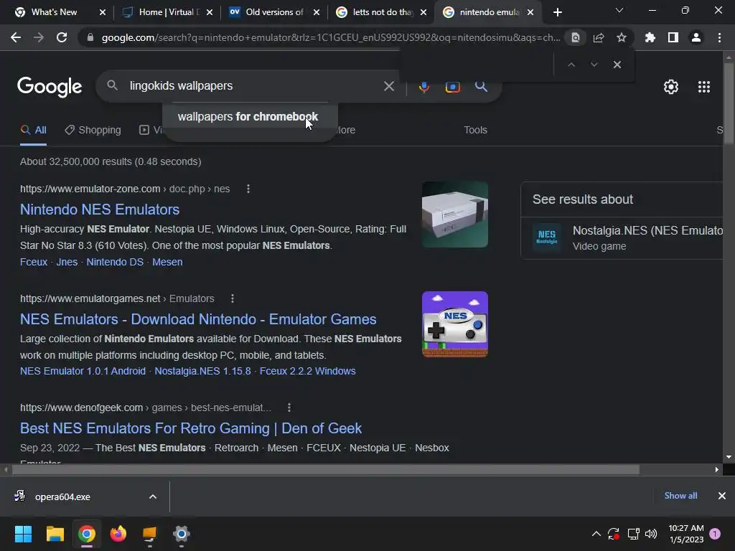Show all downloads

(680, 496)
